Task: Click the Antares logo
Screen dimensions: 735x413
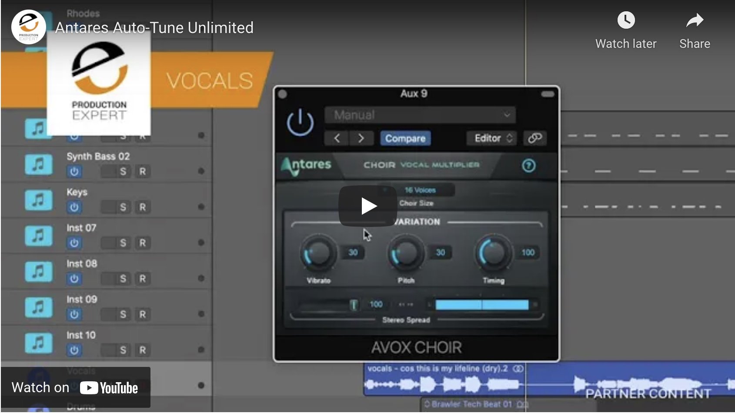Action: click(306, 166)
